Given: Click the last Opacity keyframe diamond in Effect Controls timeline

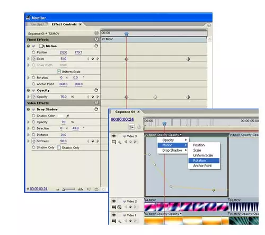Looking at the screenshot, I should pyautogui.click(x=188, y=97).
